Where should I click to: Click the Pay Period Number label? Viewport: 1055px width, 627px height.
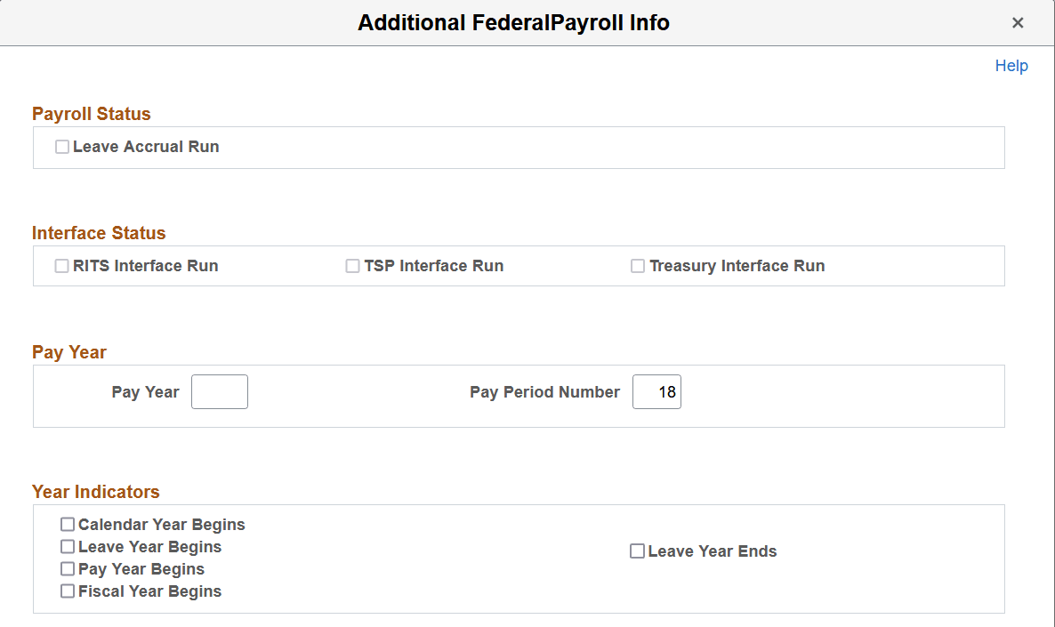pyautogui.click(x=544, y=391)
